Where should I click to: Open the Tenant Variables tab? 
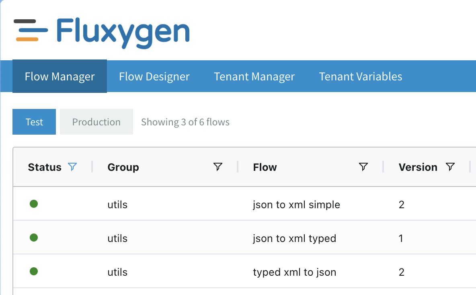tap(360, 76)
